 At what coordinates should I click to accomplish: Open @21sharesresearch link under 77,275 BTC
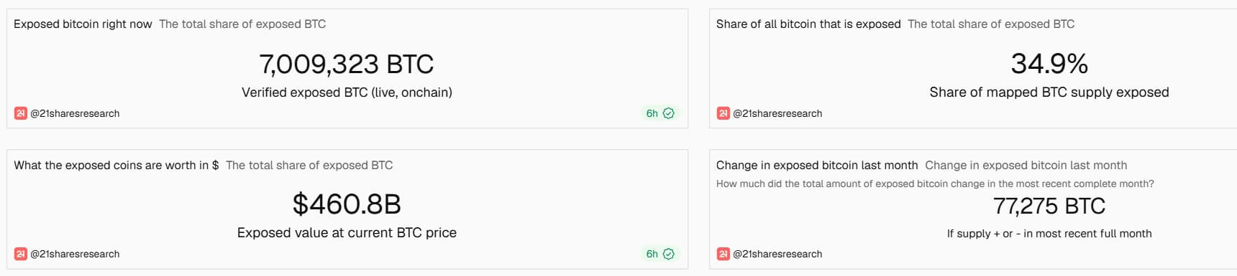(x=777, y=254)
